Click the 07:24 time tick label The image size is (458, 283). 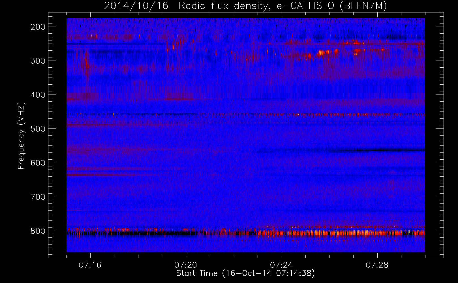[281, 265]
